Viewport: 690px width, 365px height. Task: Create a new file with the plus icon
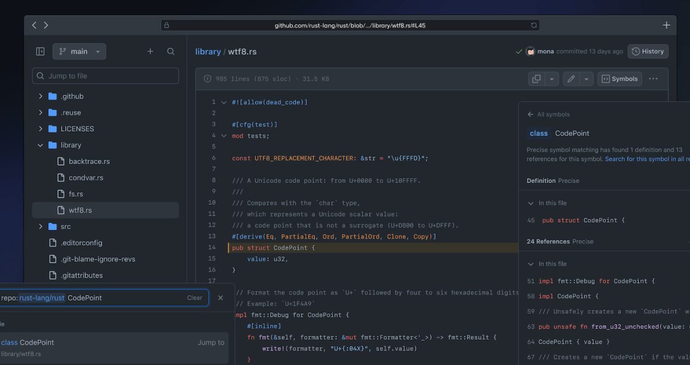pyautogui.click(x=150, y=51)
